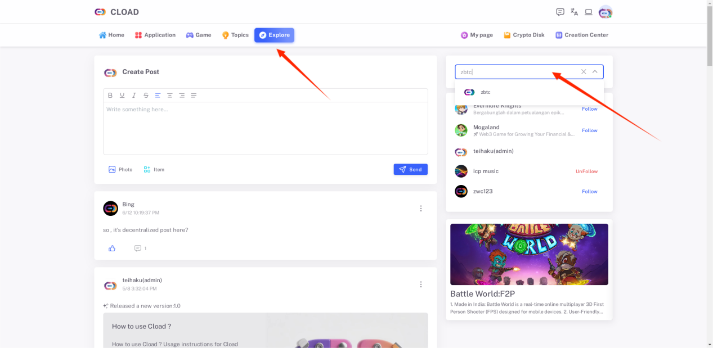The height and width of the screenshot is (348, 713).
Task: Select the Explore tab
Action: click(x=274, y=35)
